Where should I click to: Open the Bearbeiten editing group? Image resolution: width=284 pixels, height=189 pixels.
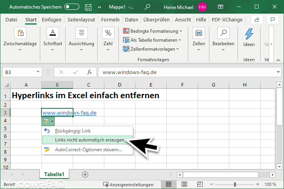[x=223, y=39]
